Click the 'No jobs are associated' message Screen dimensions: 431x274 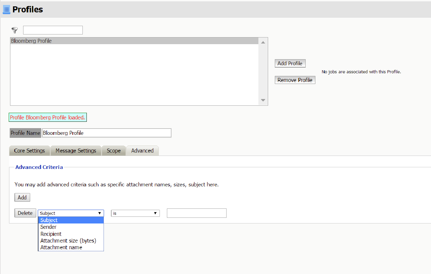(361, 72)
